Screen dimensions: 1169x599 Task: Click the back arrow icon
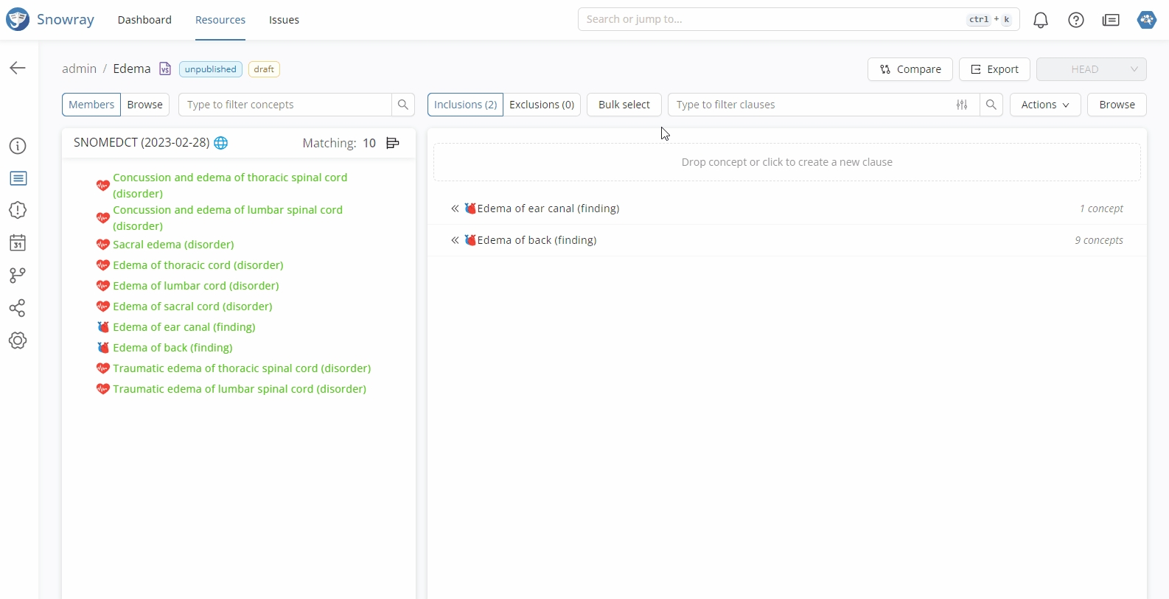tap(18, 68)
